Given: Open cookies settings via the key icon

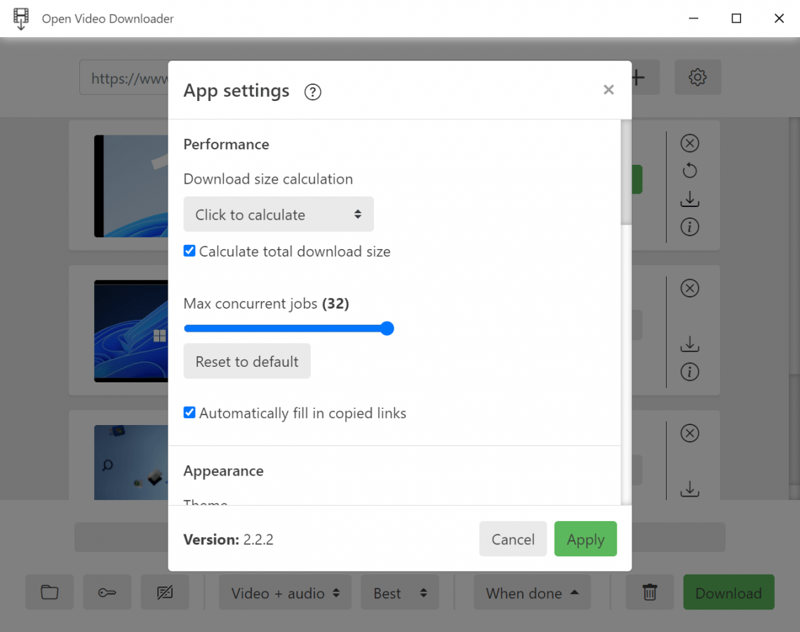Looking at the screenshot, I should pyautogui.click(x=107, y=592).
